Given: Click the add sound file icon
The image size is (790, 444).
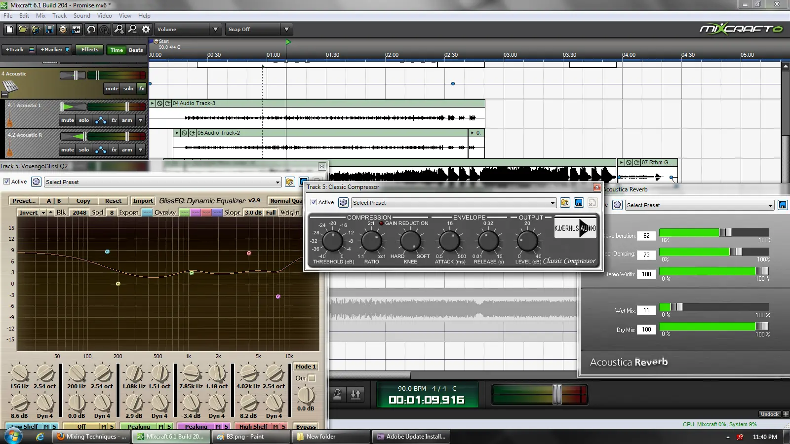Looking at the screenshot, I should pyautogui.click(x=36, y=30).
